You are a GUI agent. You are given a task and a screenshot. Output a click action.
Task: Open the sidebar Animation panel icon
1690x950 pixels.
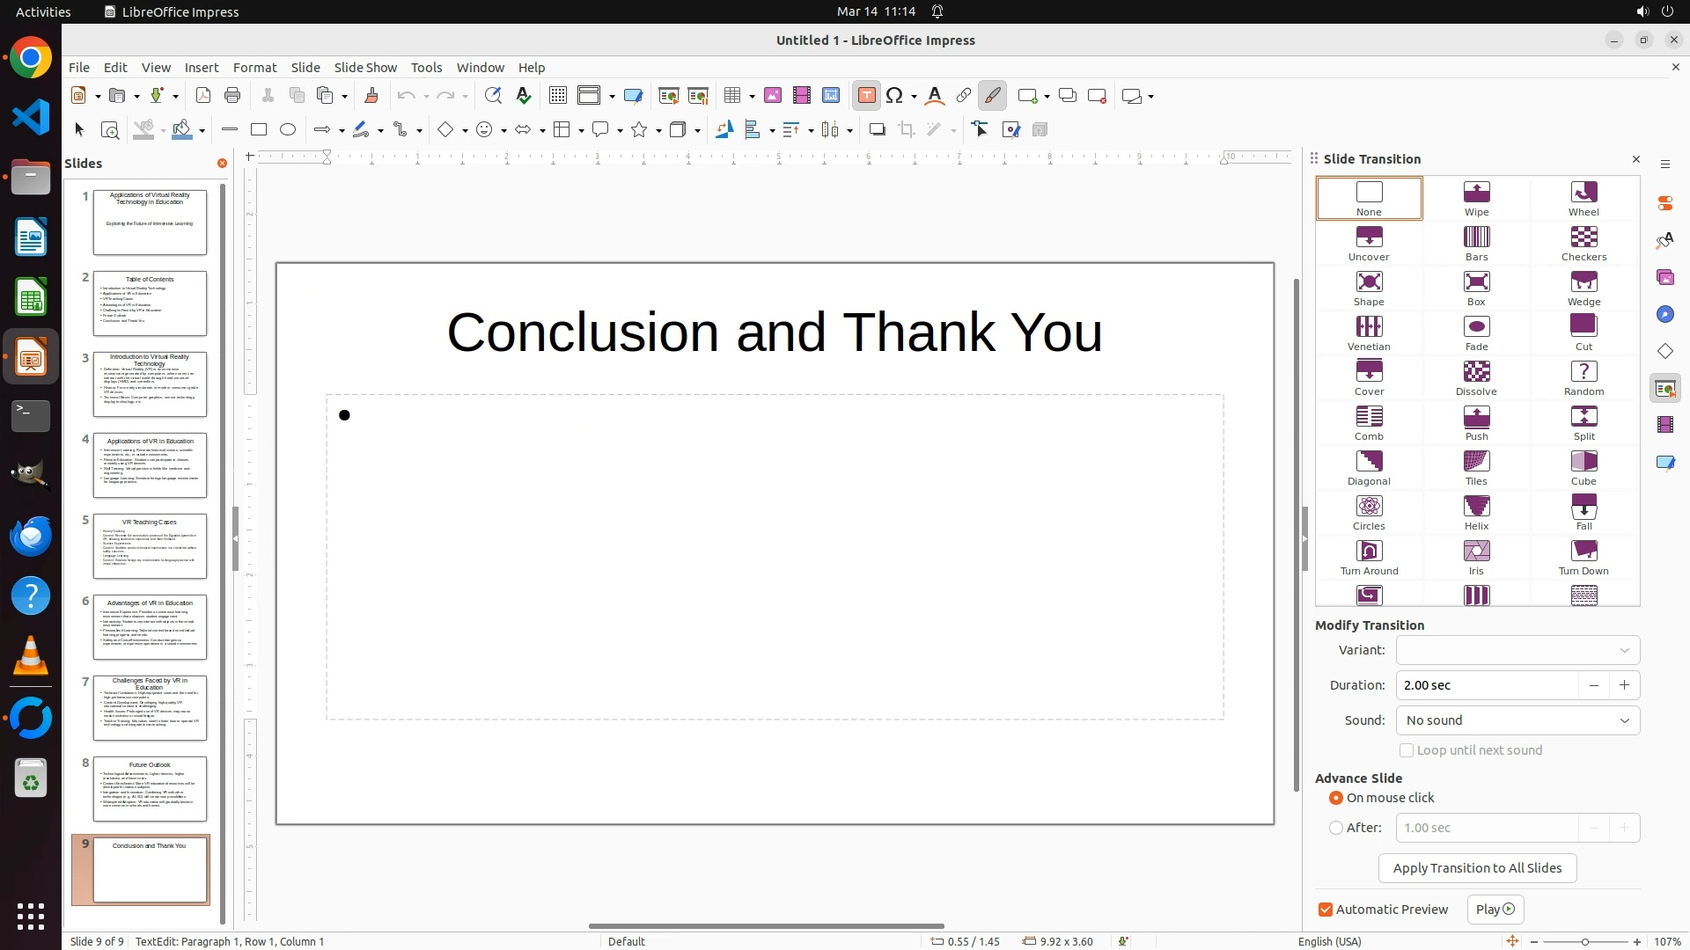(1664, 425)
